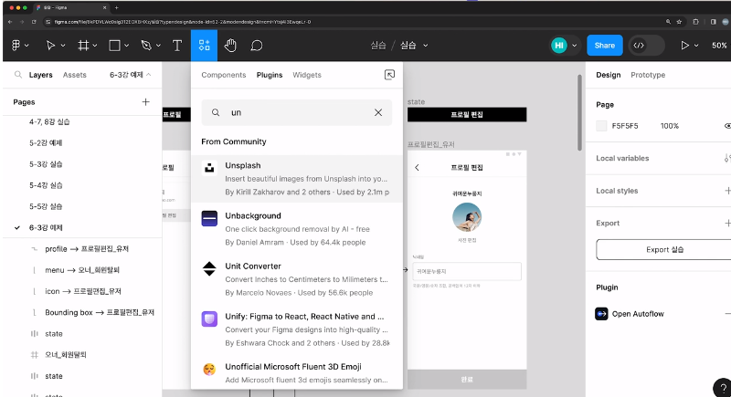The height and width of the screenshot is (397, 731).
Task: Click the Unify plugin icon
Action: [x=209, y=319]
